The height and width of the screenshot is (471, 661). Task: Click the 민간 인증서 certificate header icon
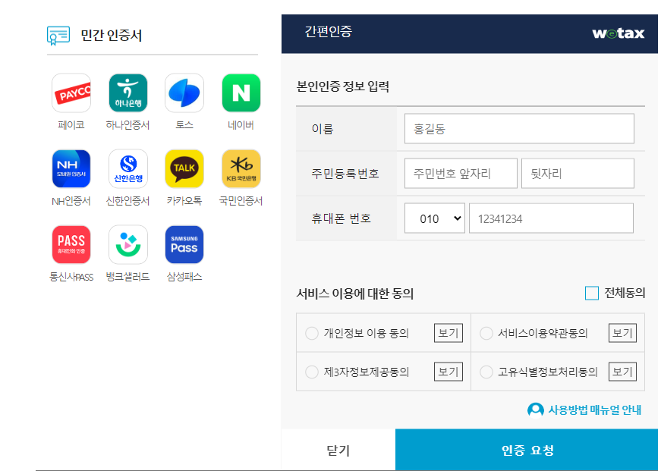point(58,36)
